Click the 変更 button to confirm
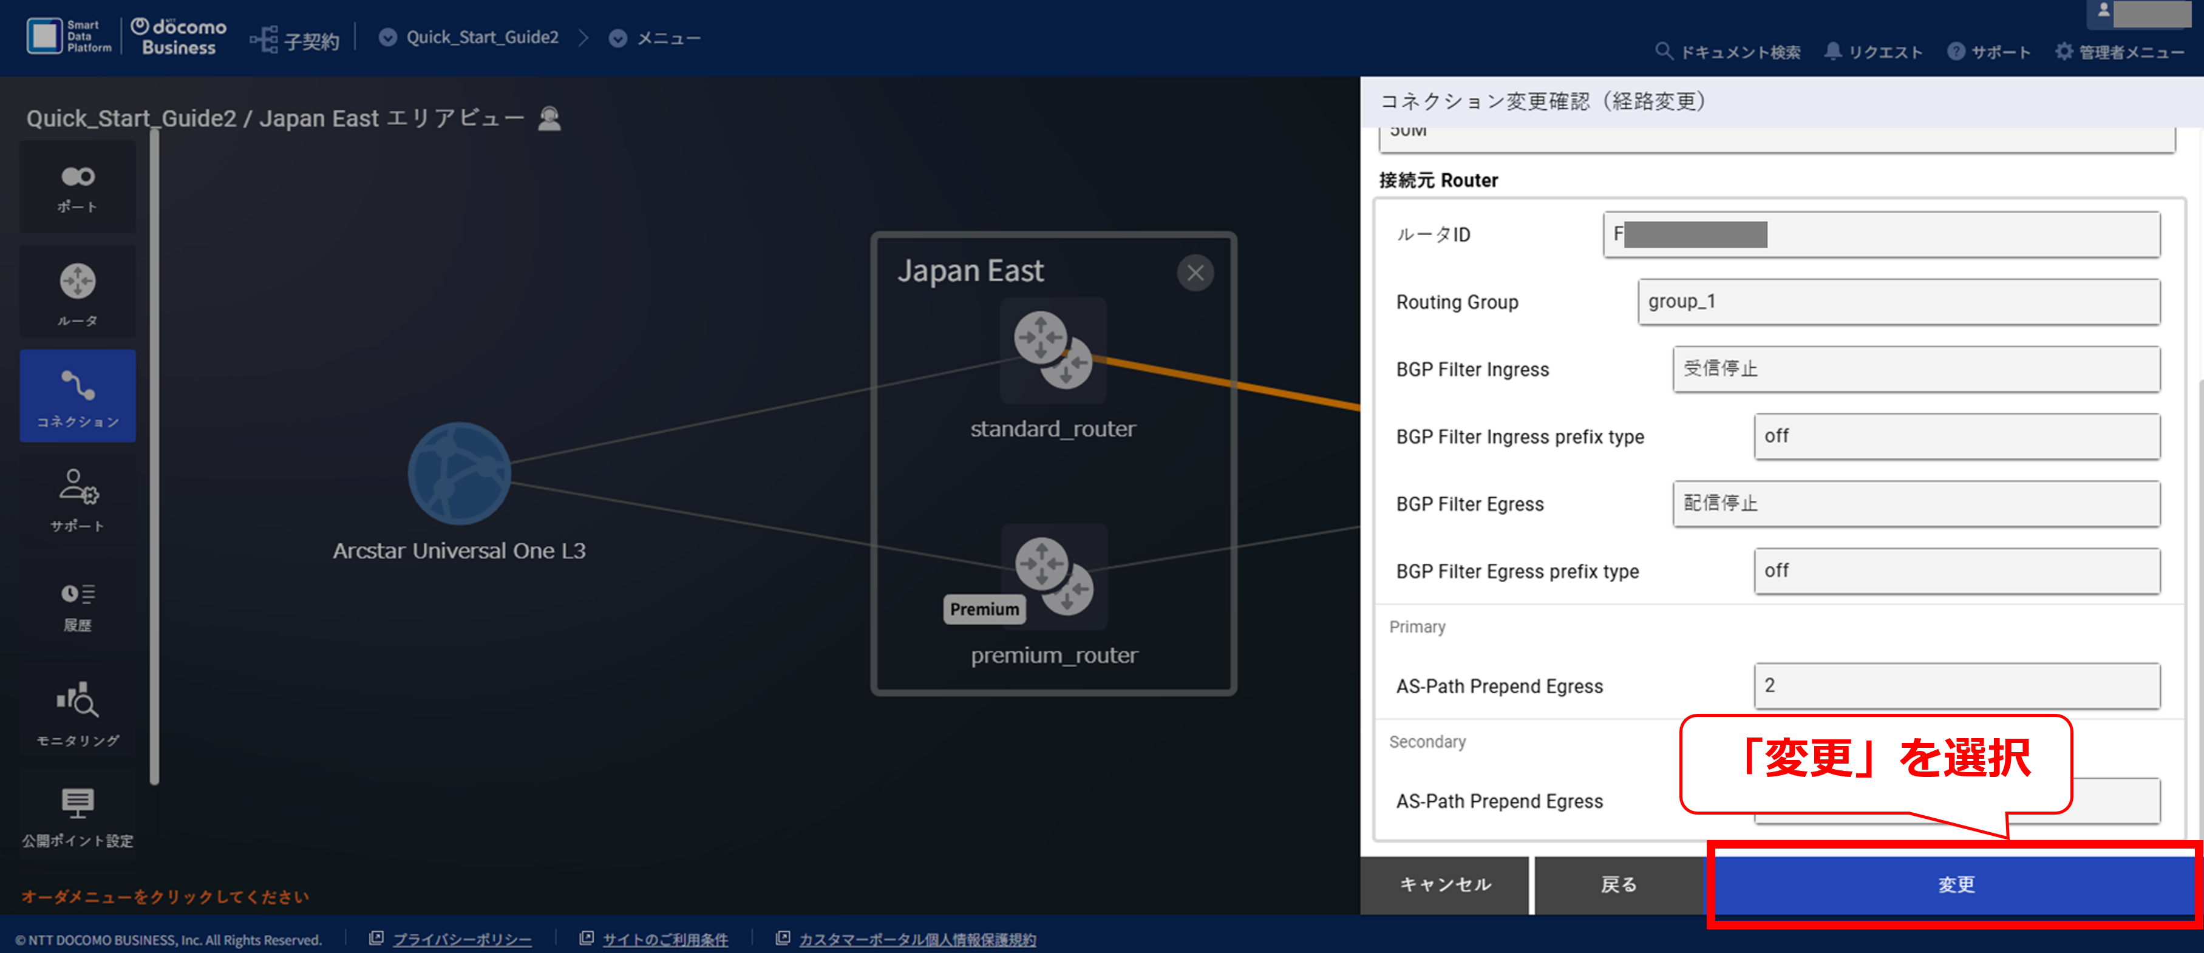 (x=1955, y=884)
